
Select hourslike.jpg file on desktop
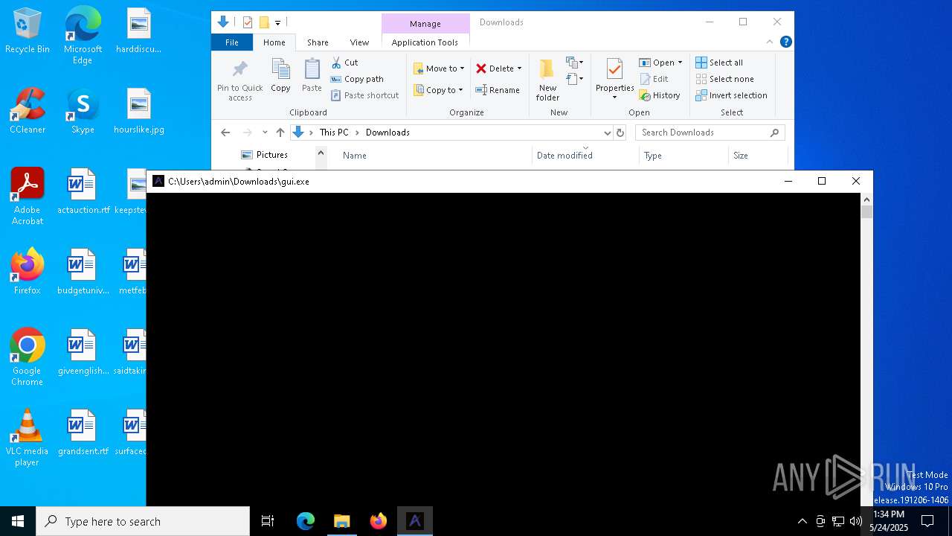point(139,112)
